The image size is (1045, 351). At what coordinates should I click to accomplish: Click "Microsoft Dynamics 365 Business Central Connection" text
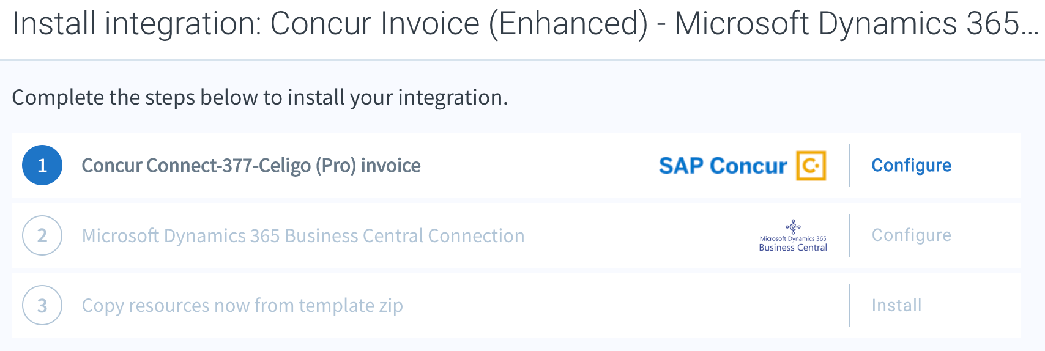[x=303, y=235]
